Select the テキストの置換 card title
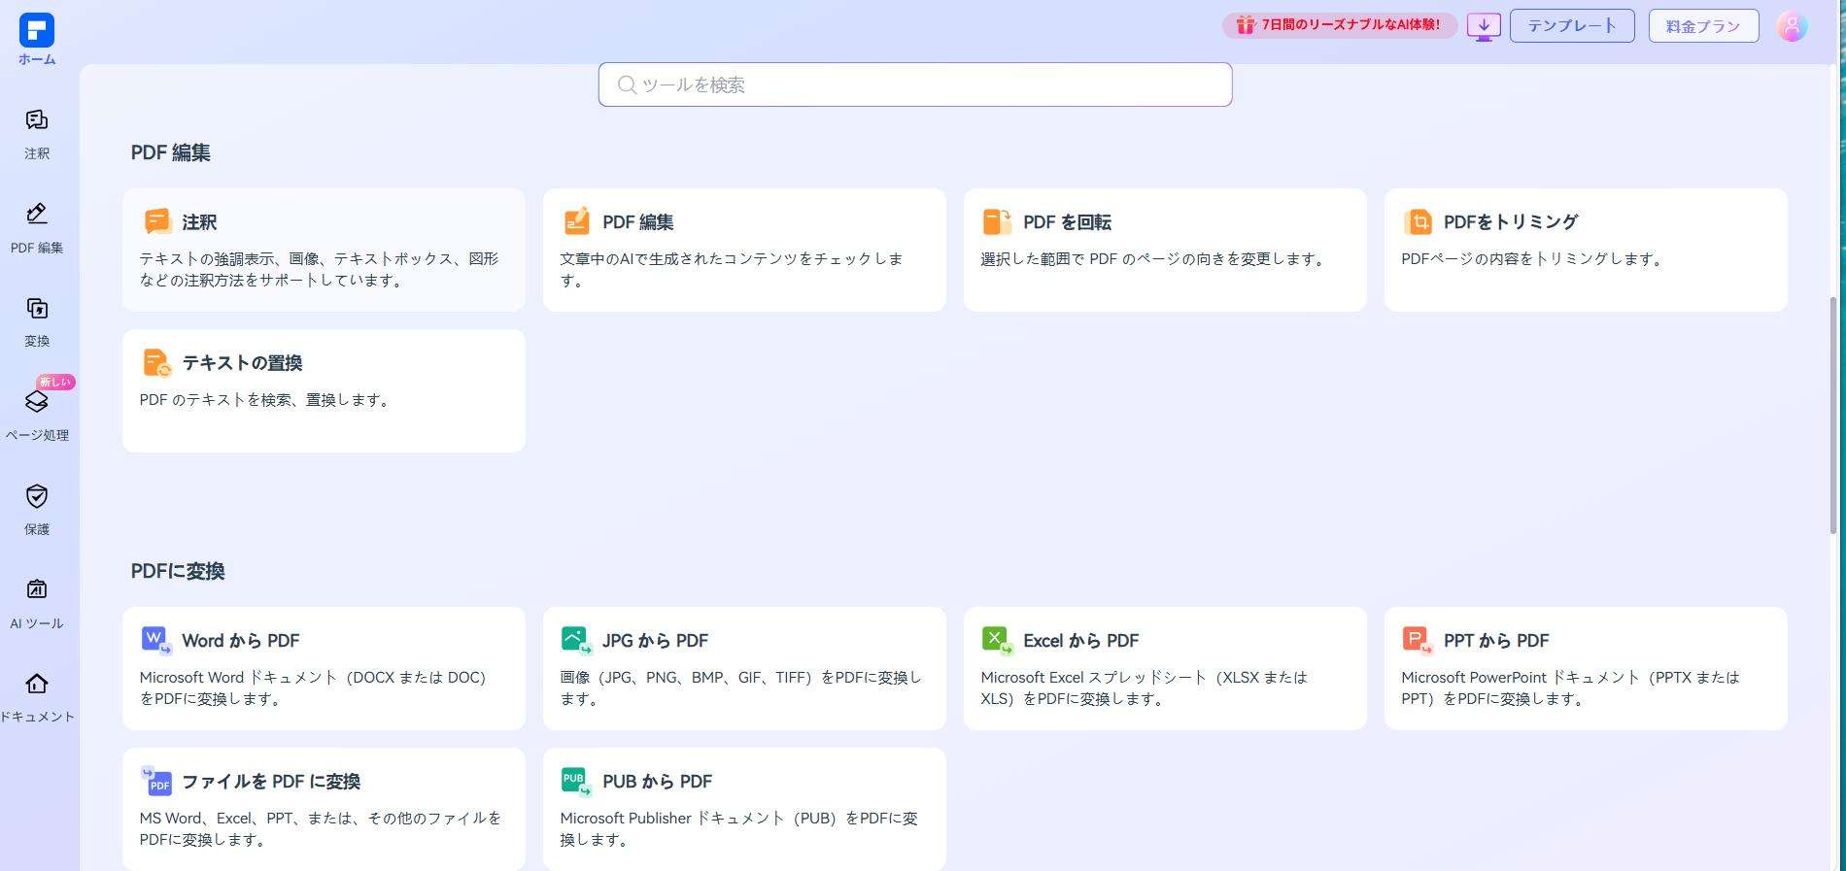This screenshot has width=1846, height=871. (242, 363)
